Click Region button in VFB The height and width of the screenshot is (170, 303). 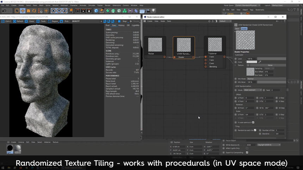(53, 21)
